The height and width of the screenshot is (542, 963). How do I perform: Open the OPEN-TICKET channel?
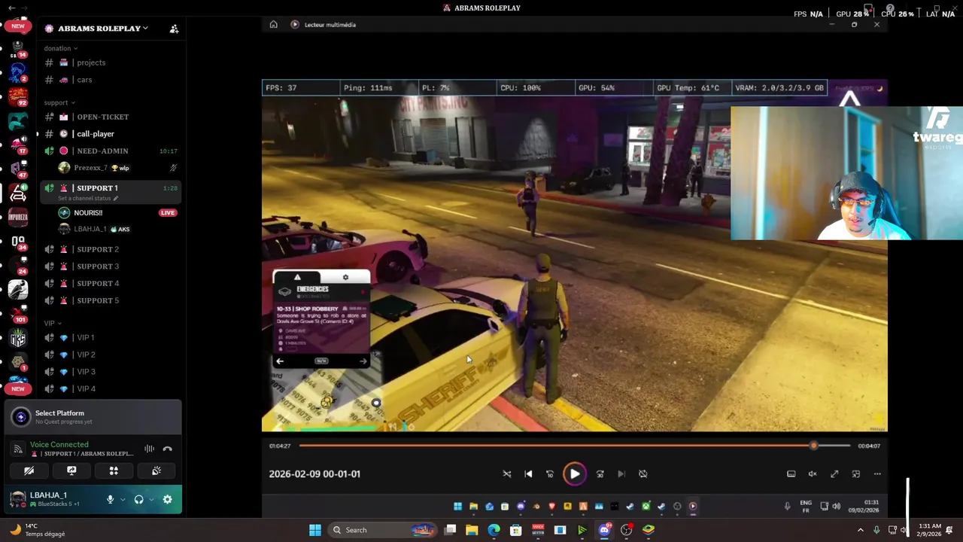[x=111, y=117]
